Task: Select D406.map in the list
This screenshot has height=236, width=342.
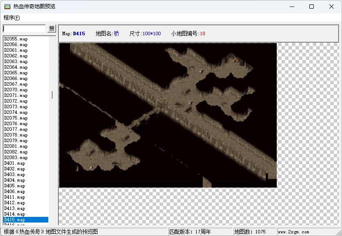Action: [x=26, y=192]
